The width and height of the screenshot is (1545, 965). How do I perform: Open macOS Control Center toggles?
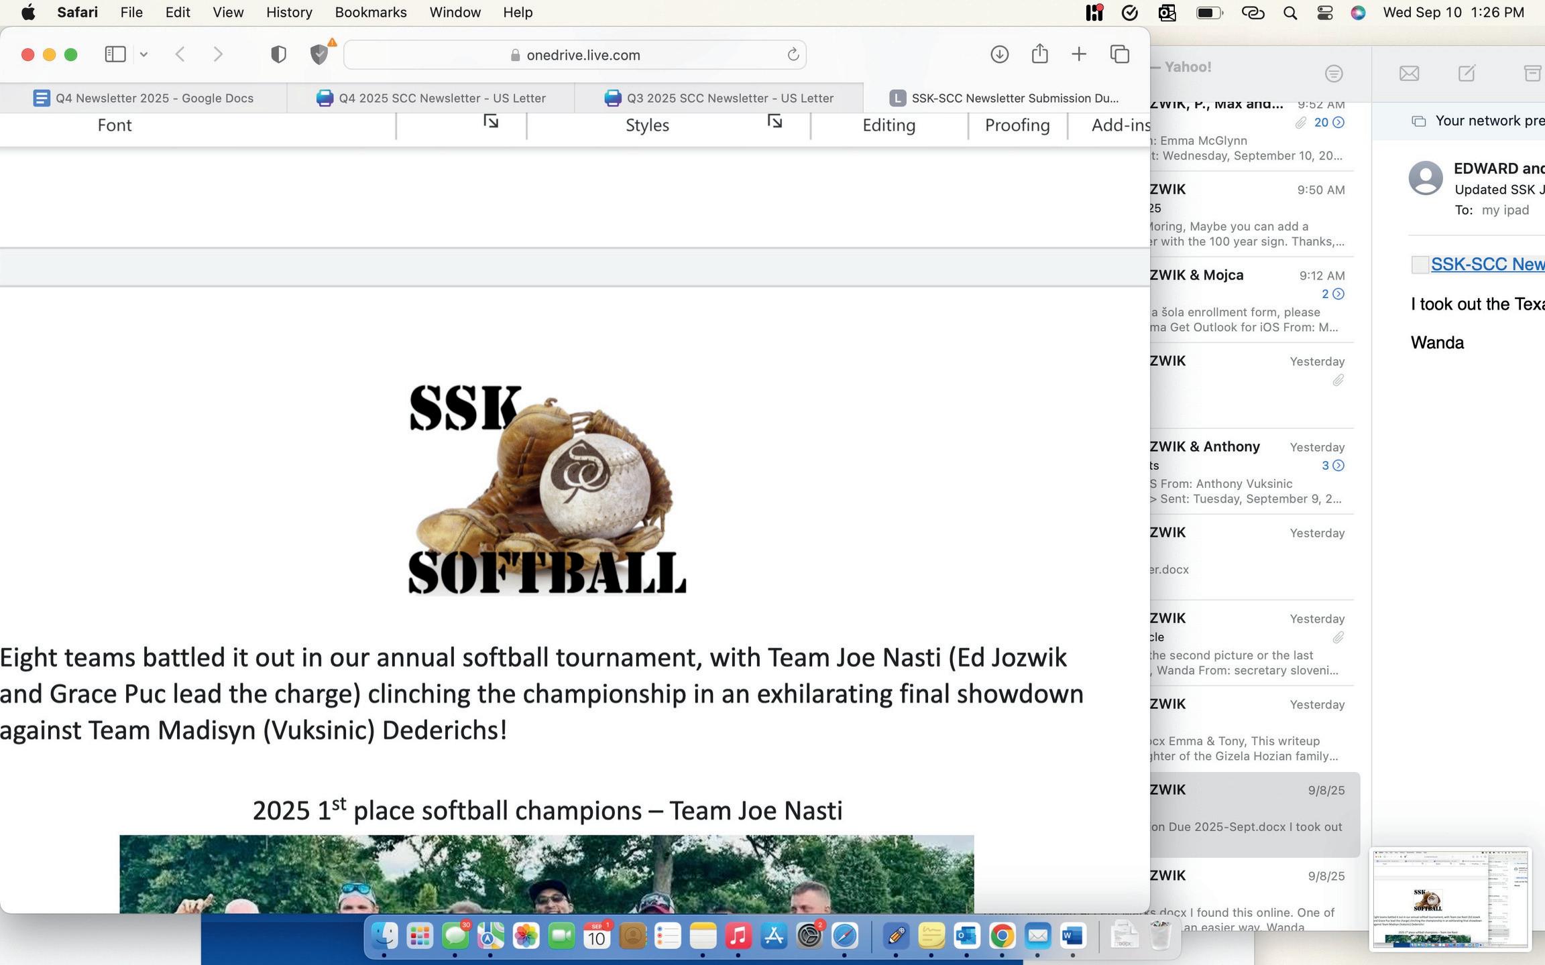[x=1324, y=13]
